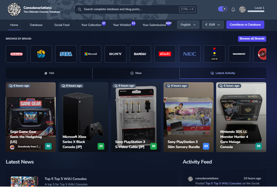Click the rating badge 50 on Game Gear
This screenshot has height=187, width=277.
48,146
